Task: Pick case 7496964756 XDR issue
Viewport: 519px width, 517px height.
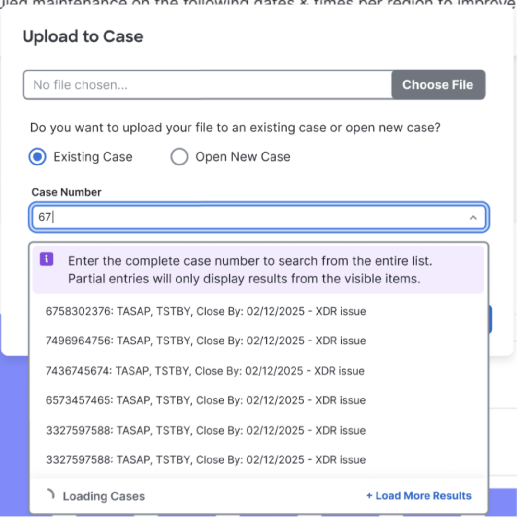Action: [205, 341]
